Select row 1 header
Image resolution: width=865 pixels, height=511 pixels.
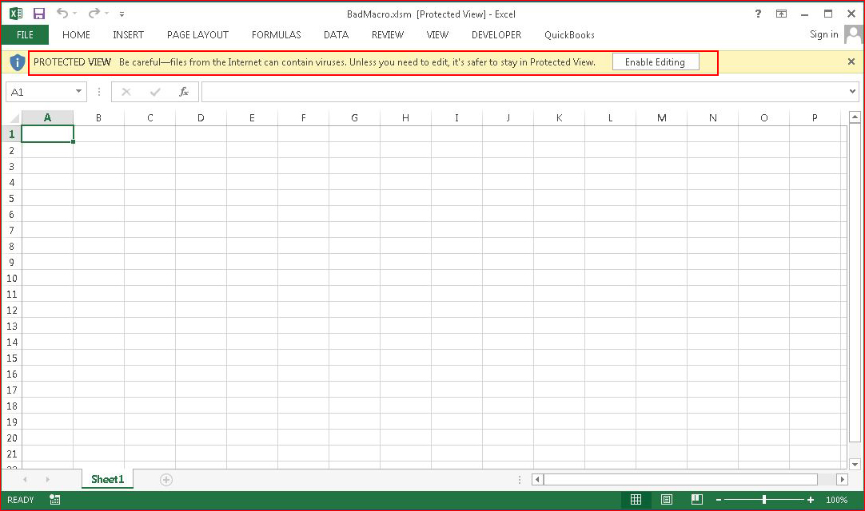coord(11,134)
